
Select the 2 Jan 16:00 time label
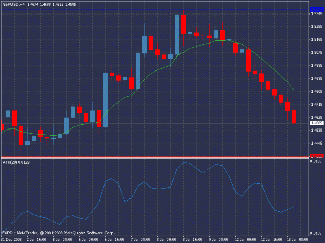pyautogui.click(x=36, y=240)
